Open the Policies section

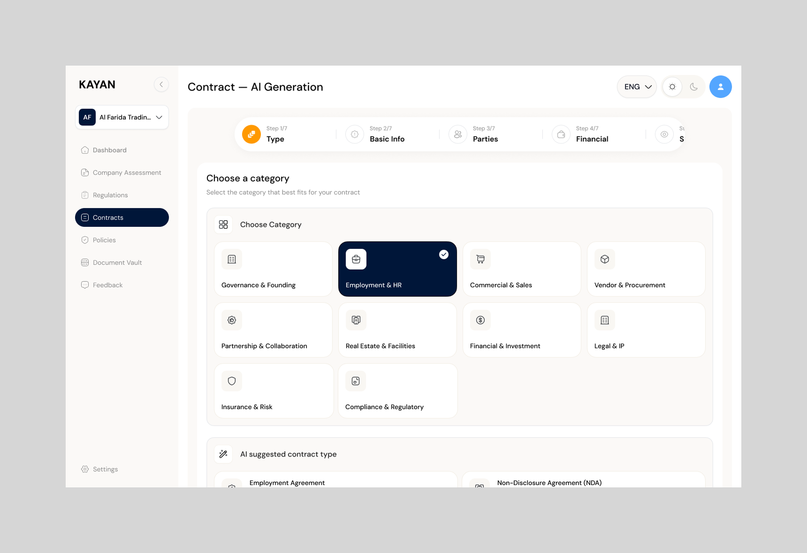pyautogui.click(x=122, y=240)
